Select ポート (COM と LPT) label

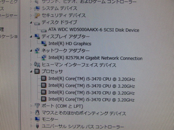click(62, 106)
